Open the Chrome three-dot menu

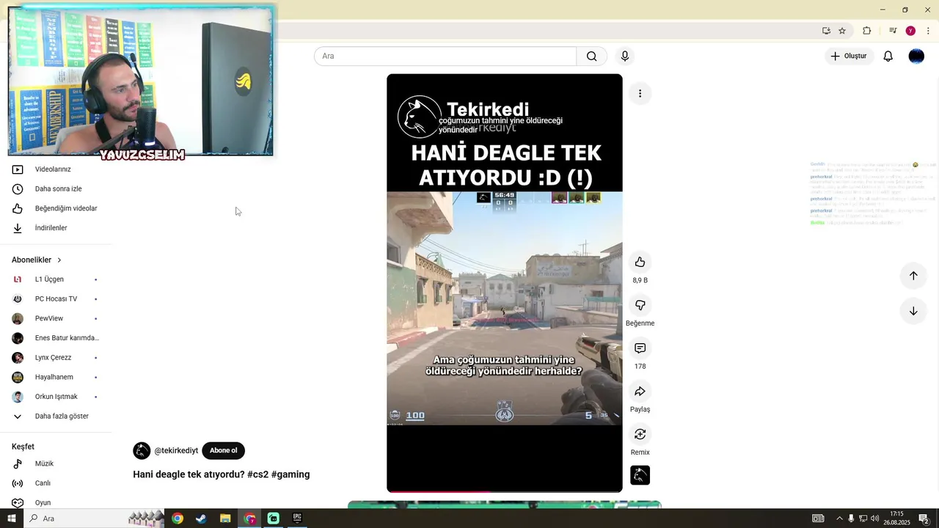click(928, 31)
